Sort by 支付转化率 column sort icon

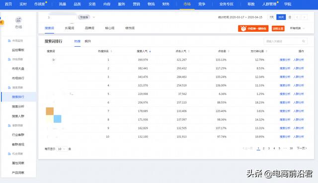(x=266, y=51)
